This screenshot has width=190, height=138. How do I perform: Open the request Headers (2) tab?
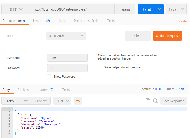(x=41, y=21)
